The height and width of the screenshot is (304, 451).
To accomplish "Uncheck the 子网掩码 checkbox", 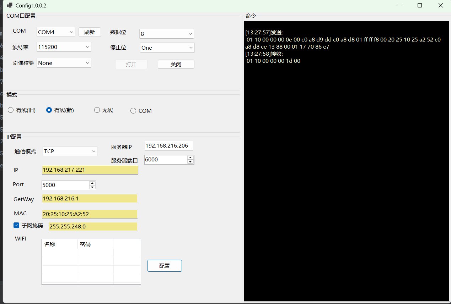I will (16, 225).
